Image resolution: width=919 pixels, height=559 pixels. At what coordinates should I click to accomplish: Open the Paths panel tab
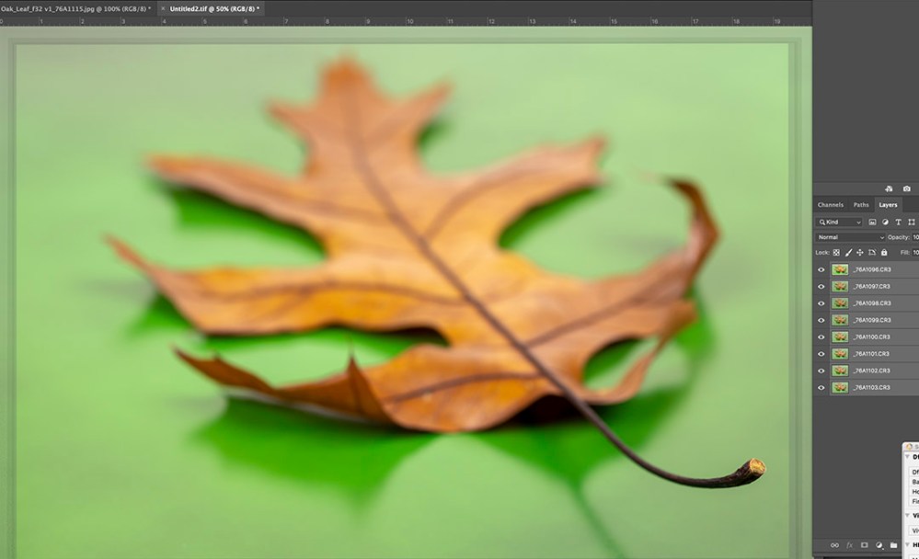(861, 205)
